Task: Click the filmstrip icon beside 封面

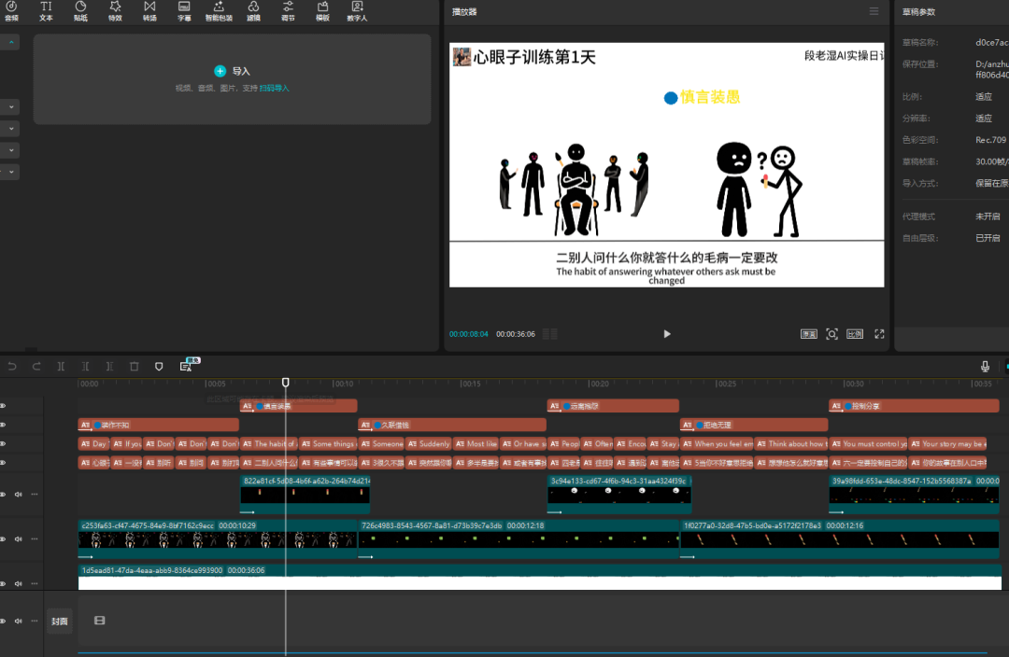Action: 100,621
